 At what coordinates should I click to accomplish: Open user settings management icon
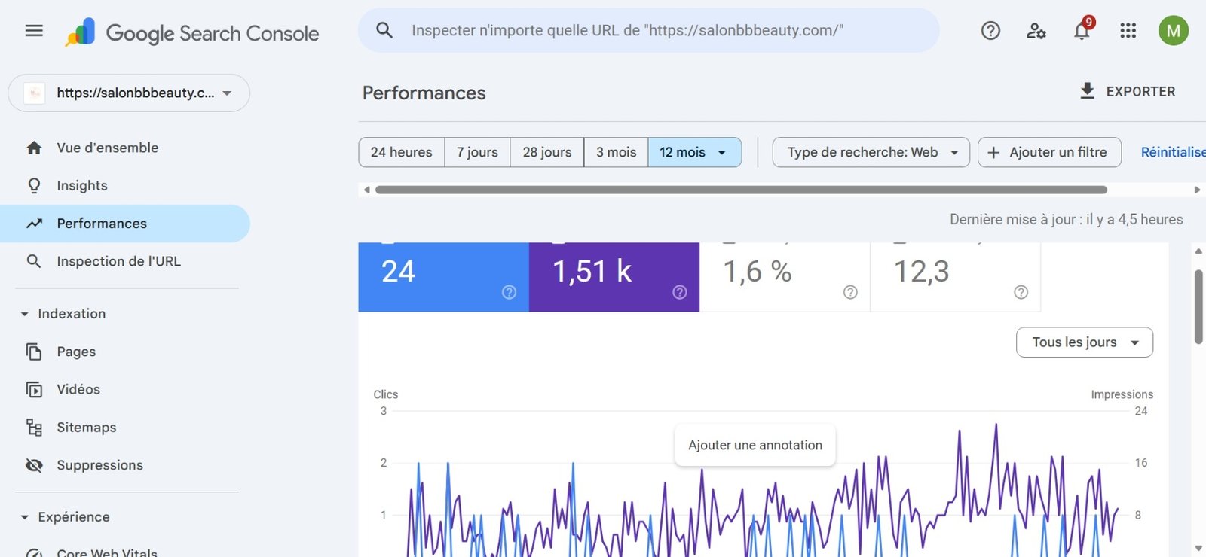coord(1036,31)
